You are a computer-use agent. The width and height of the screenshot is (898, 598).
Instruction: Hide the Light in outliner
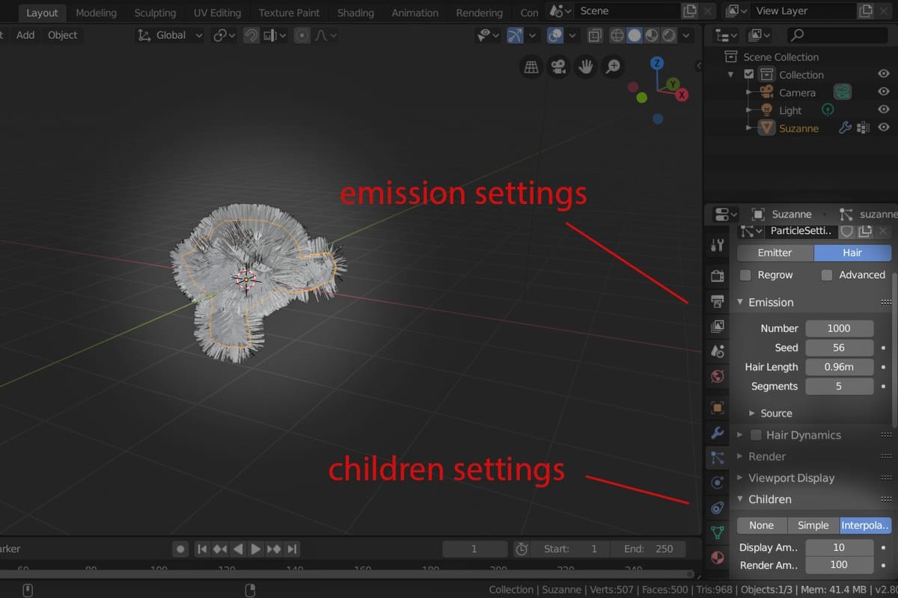pos(884,110)
